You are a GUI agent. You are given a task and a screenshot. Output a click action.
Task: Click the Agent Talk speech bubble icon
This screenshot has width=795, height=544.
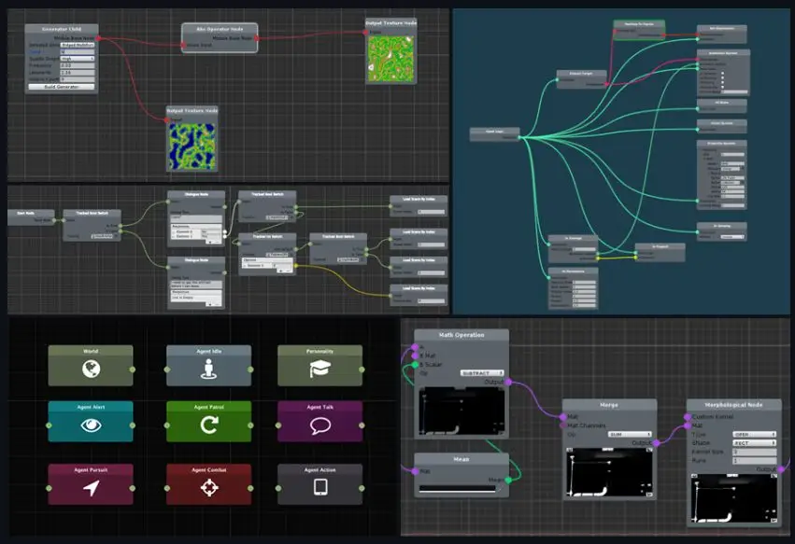(x=319, y=426)
